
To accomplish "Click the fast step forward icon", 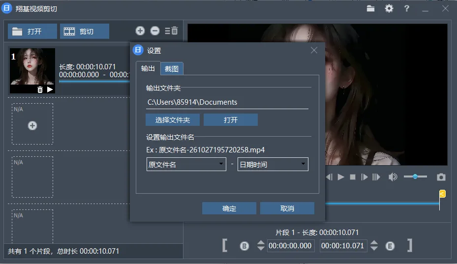I will [376, 177].
